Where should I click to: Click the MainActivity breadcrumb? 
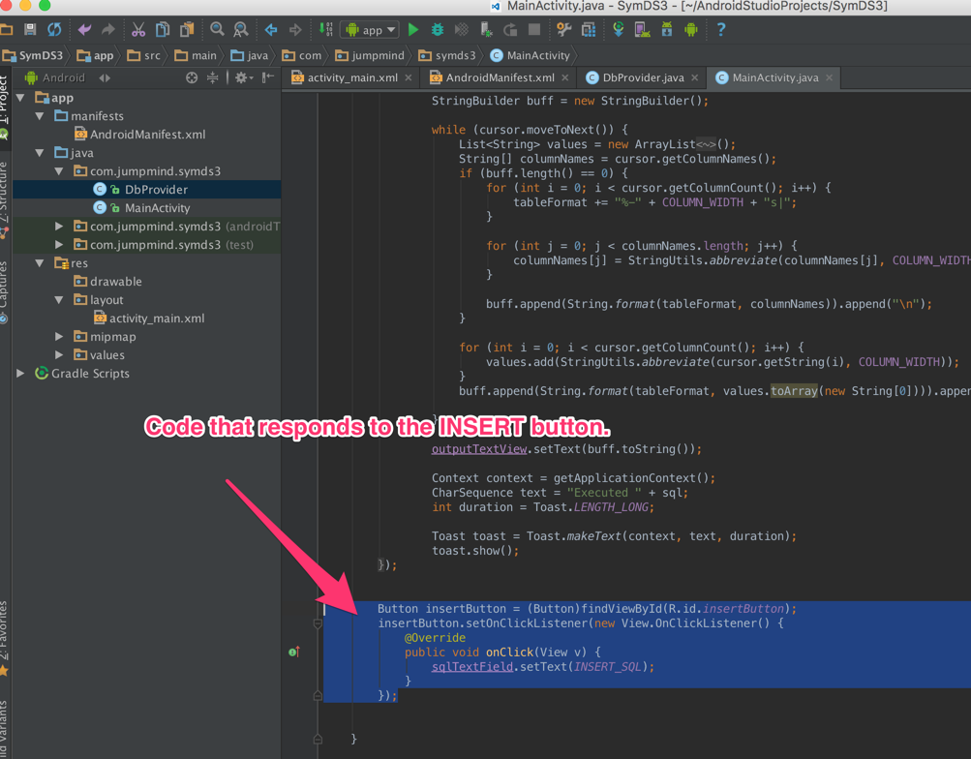point(531,56)
